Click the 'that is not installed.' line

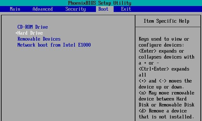pos(166,117)
